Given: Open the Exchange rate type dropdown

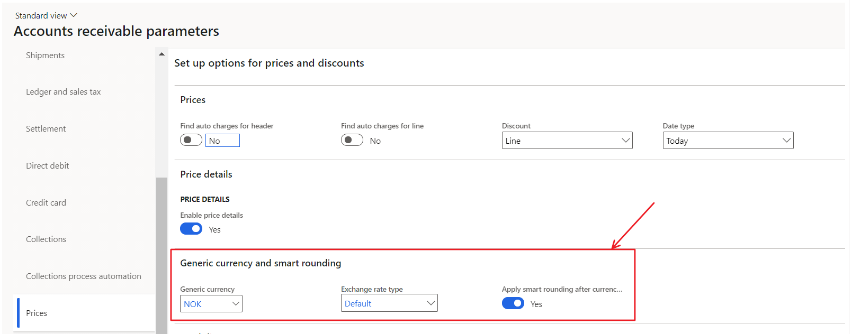Looking at the screenshot, I should click(431, 303).
